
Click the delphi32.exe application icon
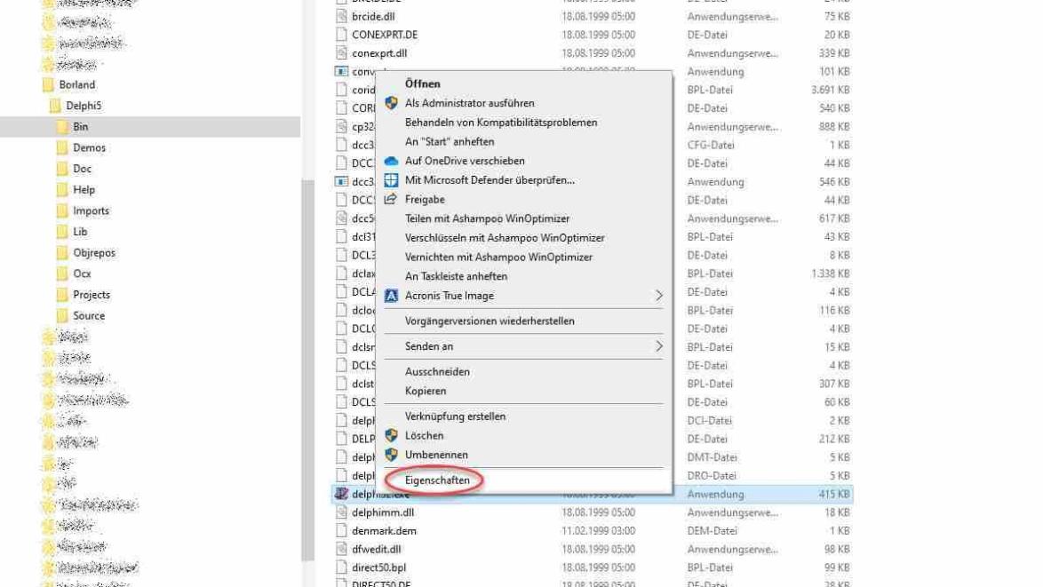coord(341,494)
